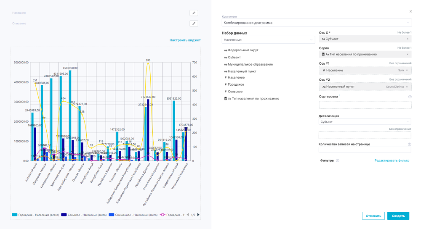421x229 pixels.
Task: Remove Субъект from the Ось X field
Action: coord(408,39)
